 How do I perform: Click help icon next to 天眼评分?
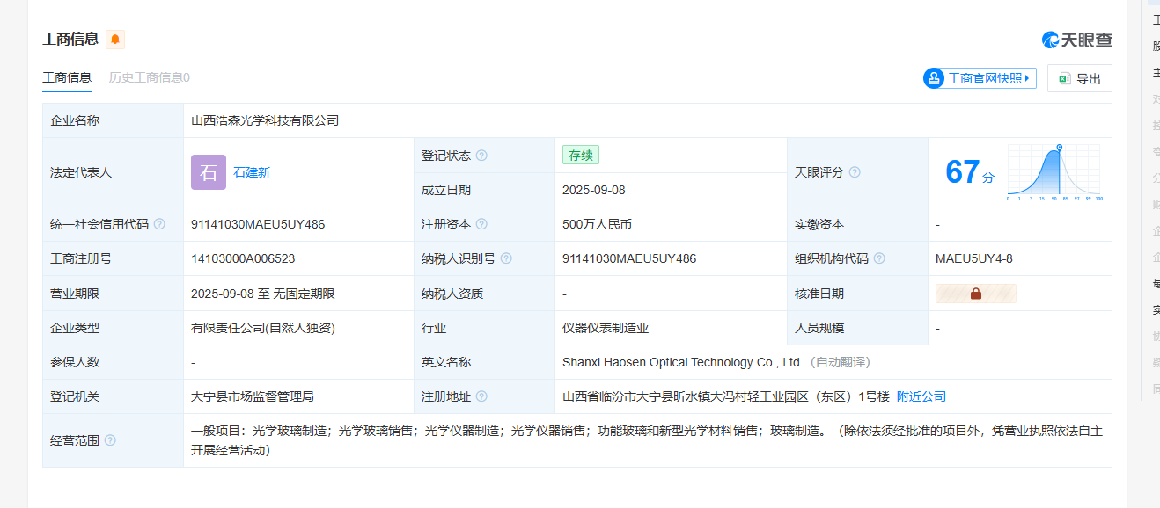(x=855, y=172)
